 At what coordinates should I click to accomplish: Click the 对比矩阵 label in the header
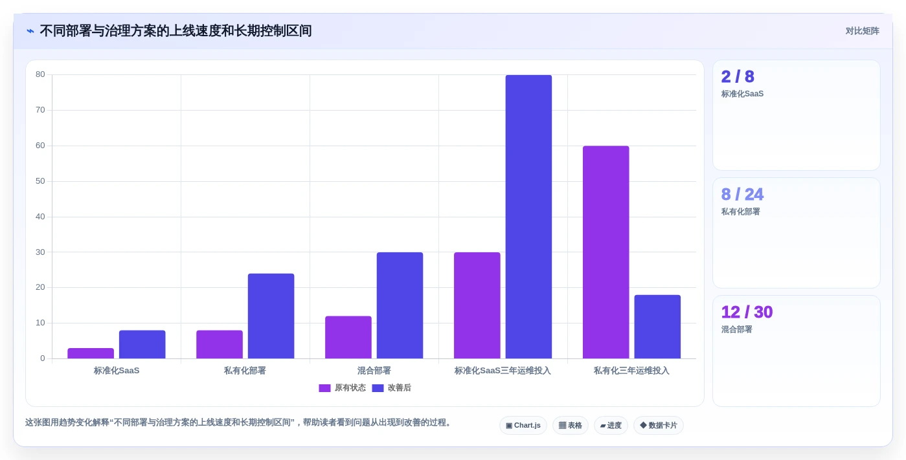(x=862, y=31)
